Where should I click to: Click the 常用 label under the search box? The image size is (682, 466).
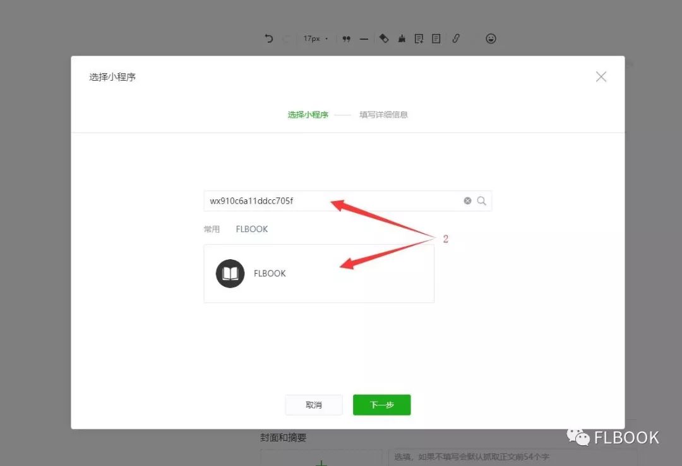pyautogui.click(x=212, y=229)
